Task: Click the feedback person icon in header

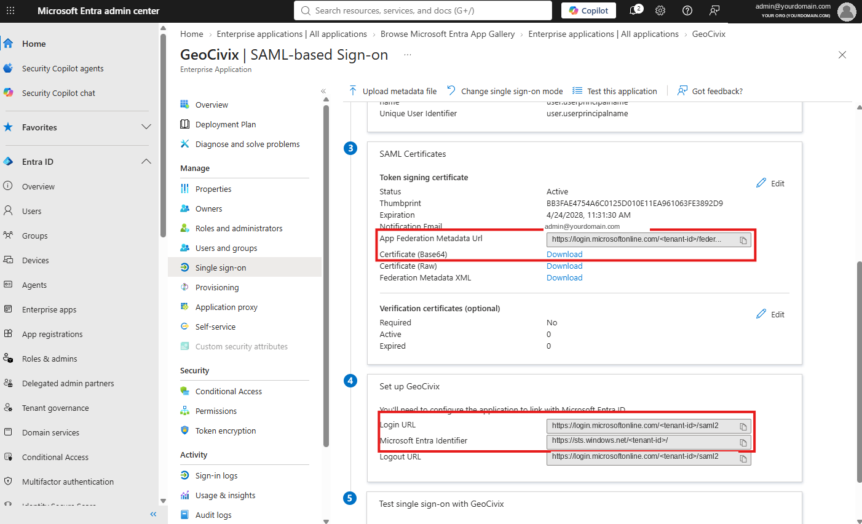Action: pos(714,10)
